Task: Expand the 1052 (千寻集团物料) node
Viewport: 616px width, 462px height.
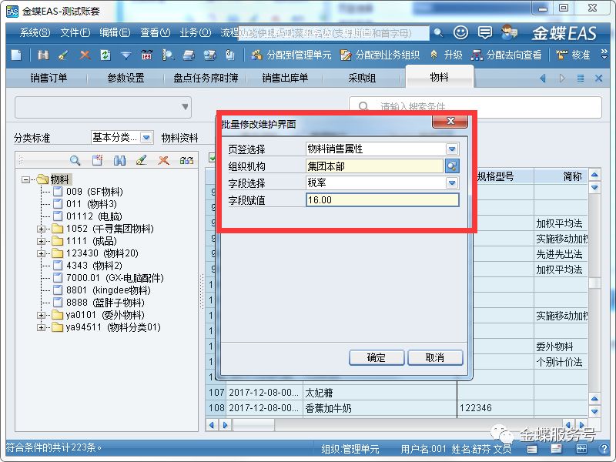Action: [41, 229]
